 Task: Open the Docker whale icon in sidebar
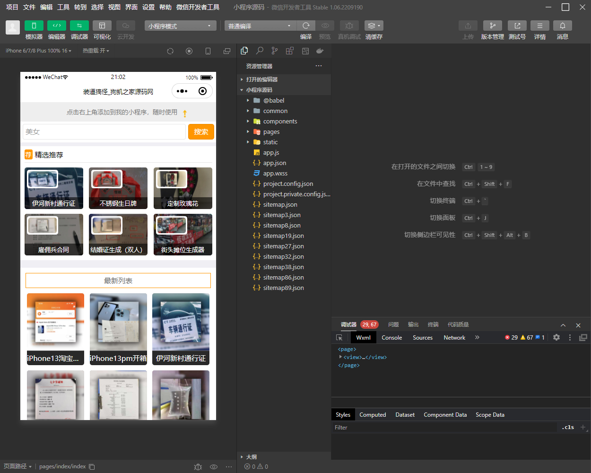(320, 51)
